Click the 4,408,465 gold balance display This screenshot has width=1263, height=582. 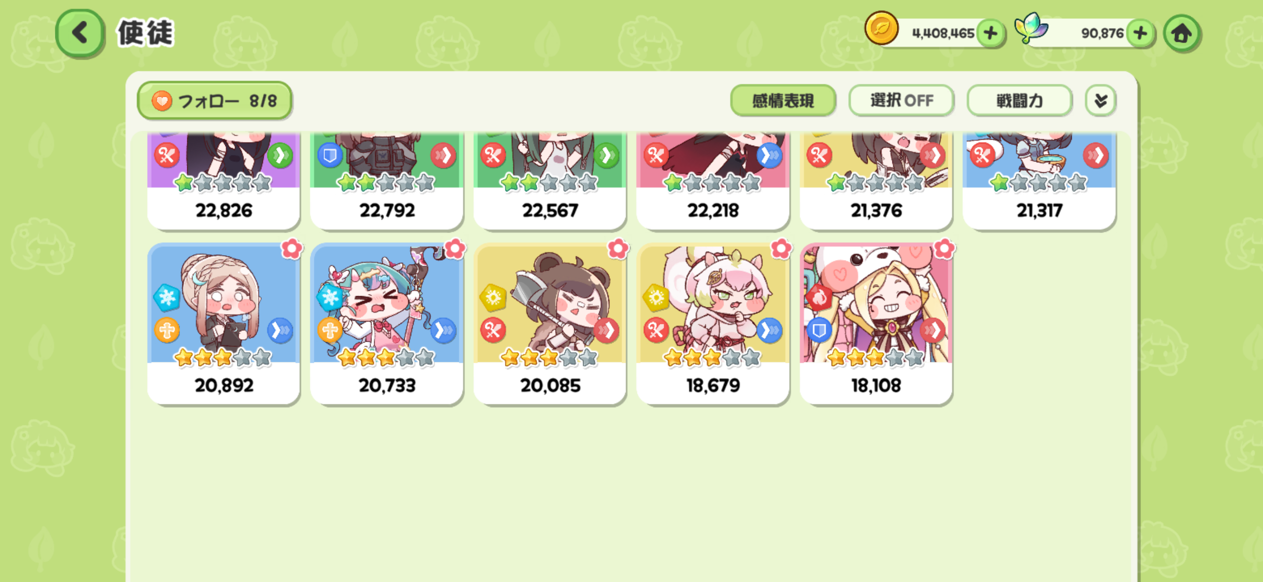(x=942, y=34)
